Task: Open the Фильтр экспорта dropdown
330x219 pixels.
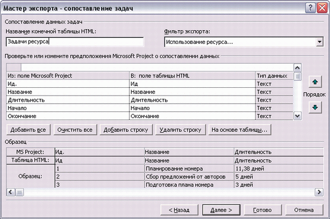Action: tap(320, 42)
